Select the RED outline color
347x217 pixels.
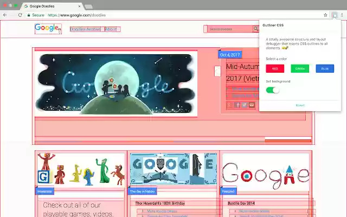coord(275,69)
